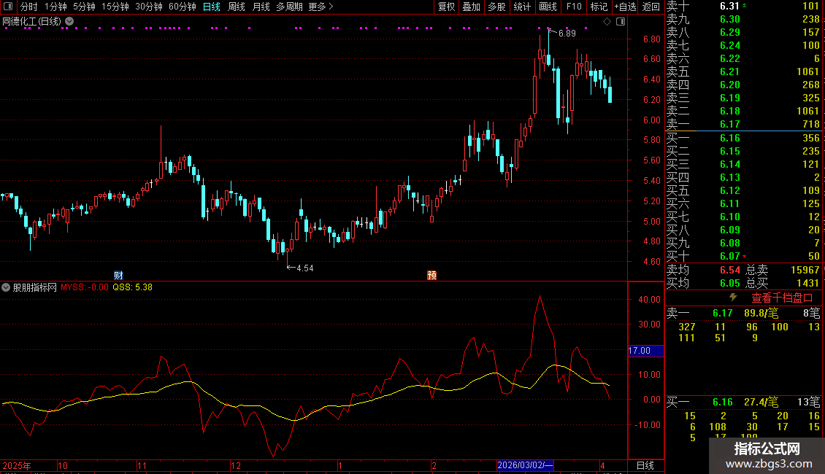Image resolution: width=825 pixels, height=474 pixels.
Task: Expand the 同德化工(日线) chart title dropdown
Action: pos(69,22)
